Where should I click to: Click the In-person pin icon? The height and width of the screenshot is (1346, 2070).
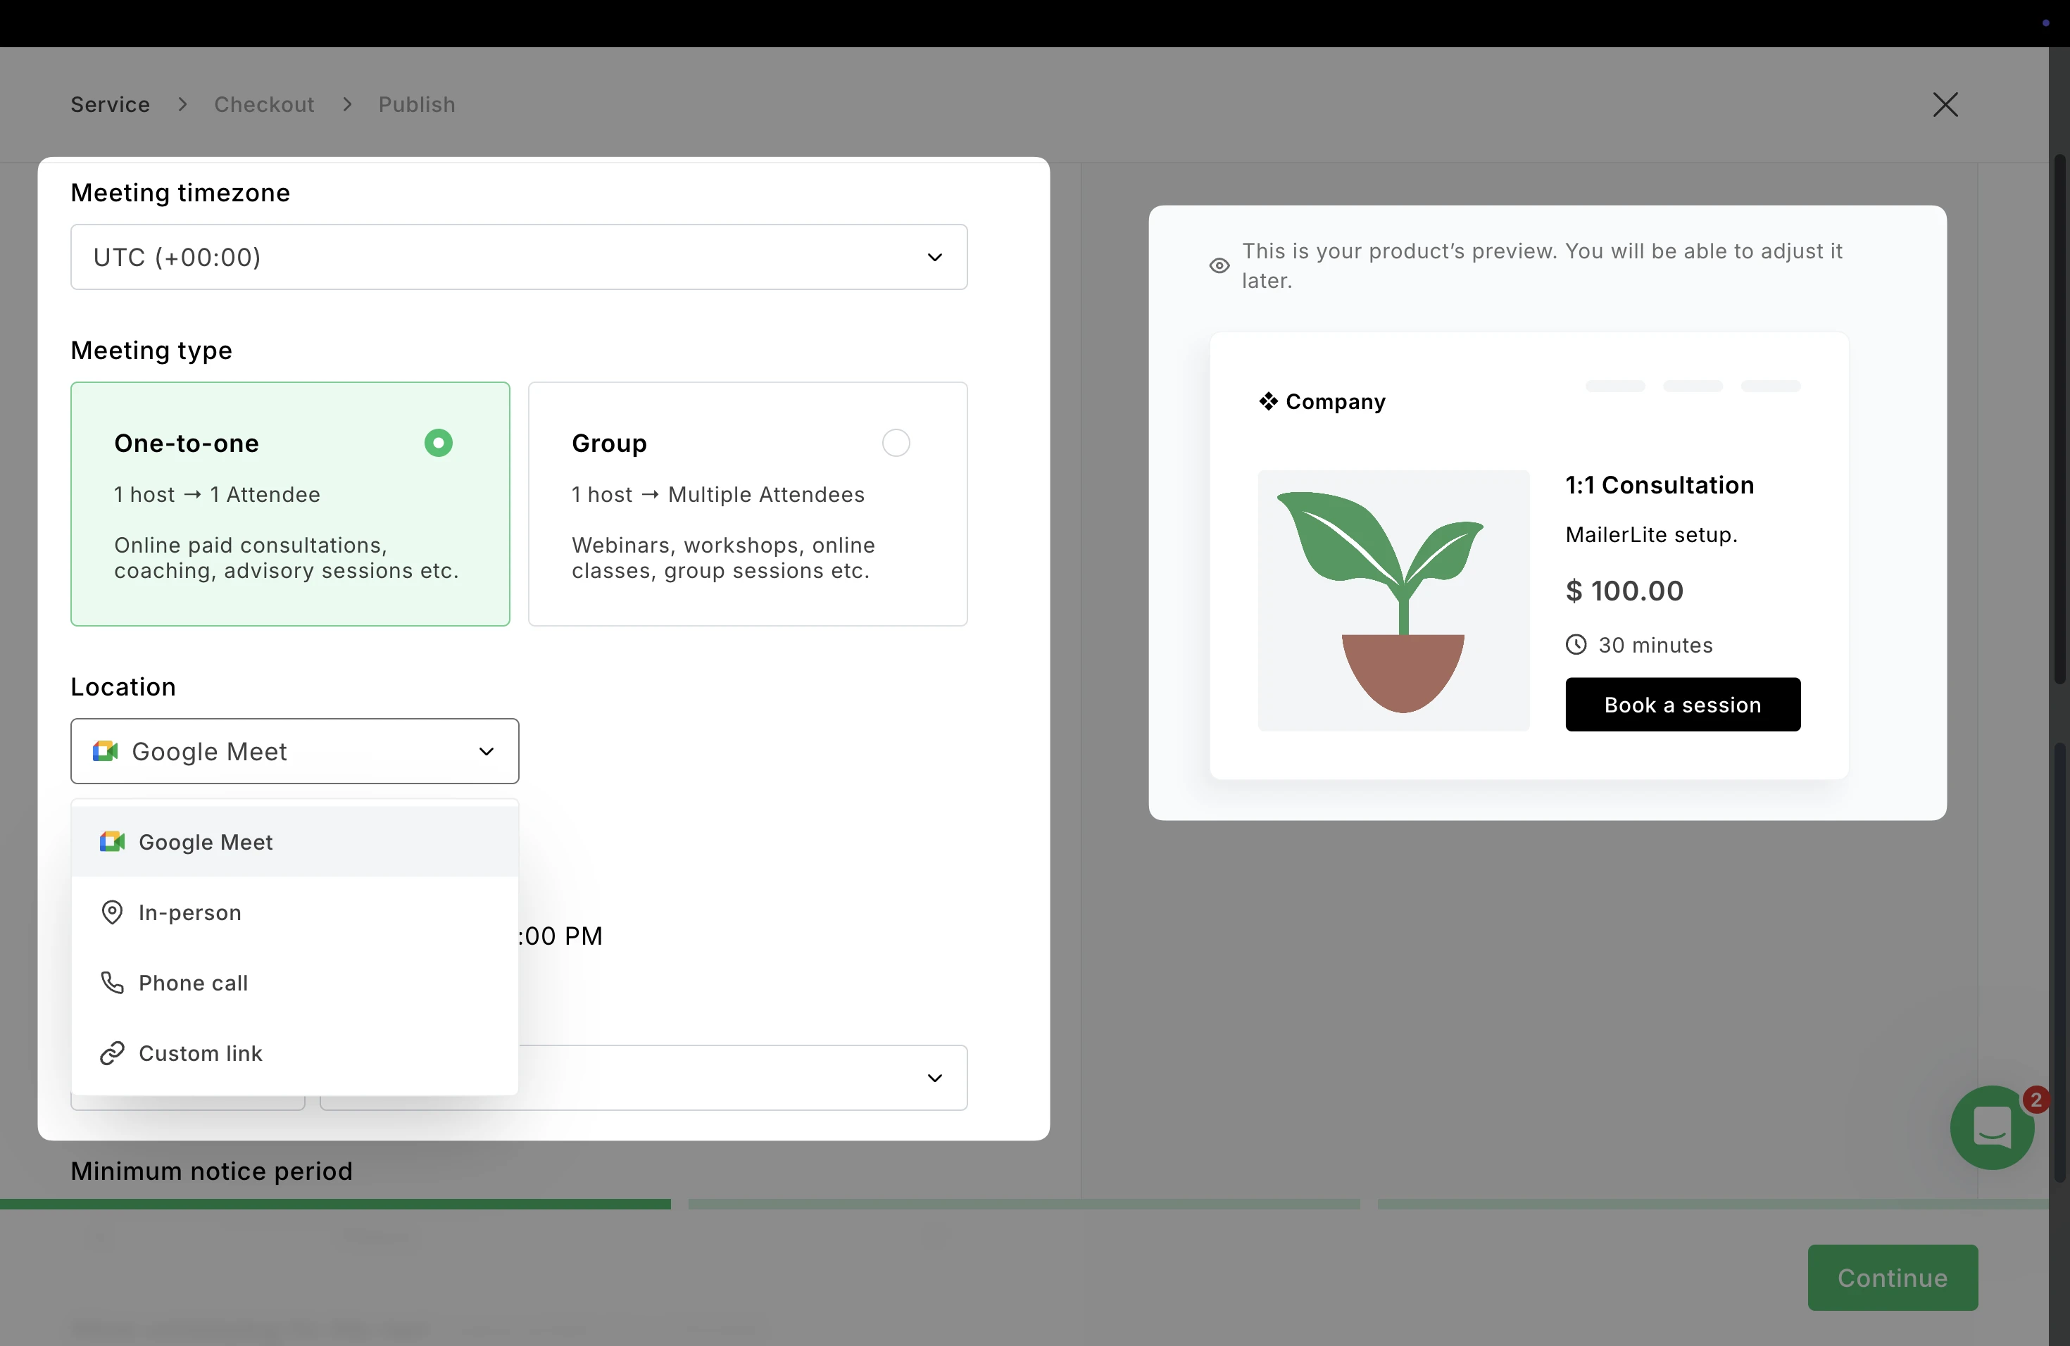(112, 912)
